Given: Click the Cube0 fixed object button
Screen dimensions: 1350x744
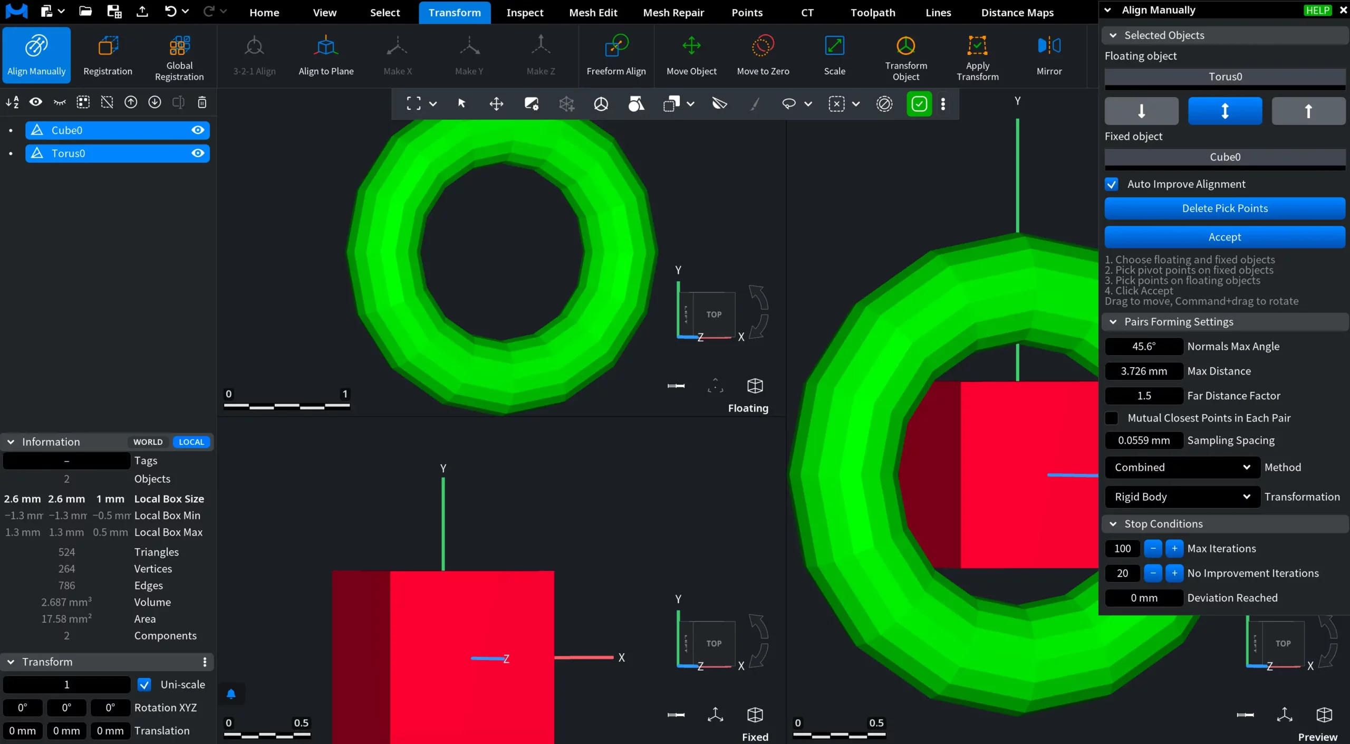Looking at the screenshot, I should point(1225,157).
